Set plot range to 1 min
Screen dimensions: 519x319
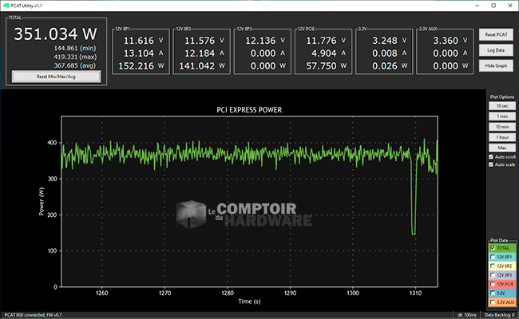click(x=501, y=116)
